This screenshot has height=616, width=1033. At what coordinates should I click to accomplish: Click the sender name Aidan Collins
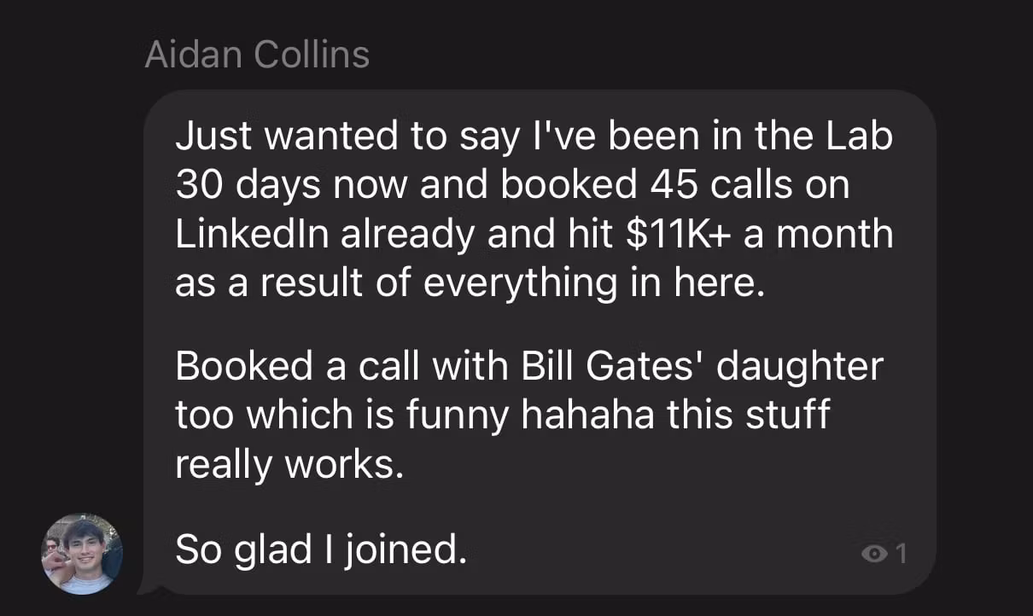click(x=257, y=55)
